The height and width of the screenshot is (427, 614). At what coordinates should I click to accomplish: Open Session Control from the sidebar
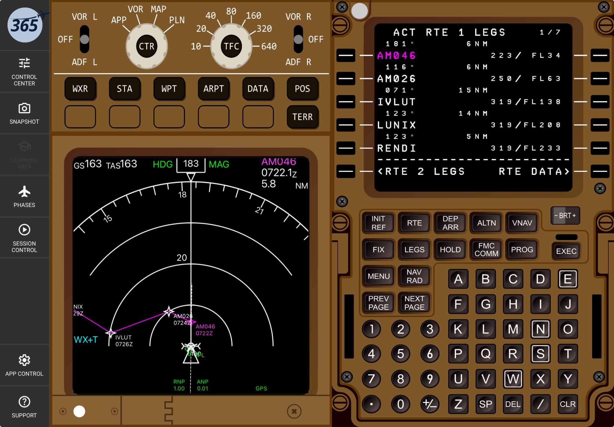pyautogui.click(x=24, y=237)
